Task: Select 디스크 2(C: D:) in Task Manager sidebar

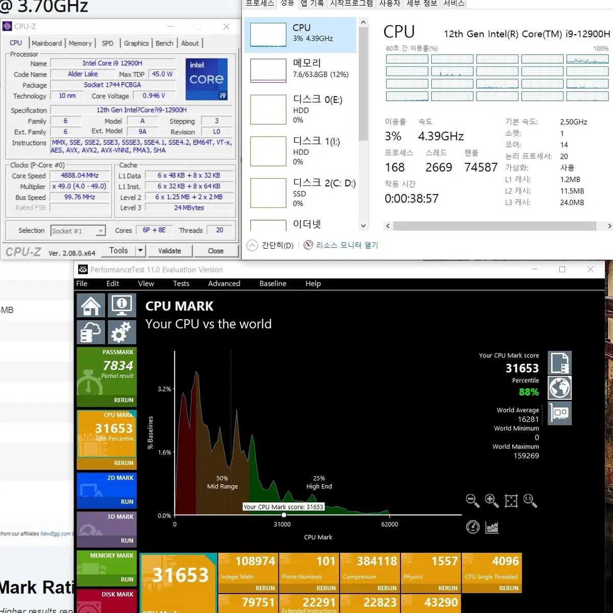Action: pos(300,193)
